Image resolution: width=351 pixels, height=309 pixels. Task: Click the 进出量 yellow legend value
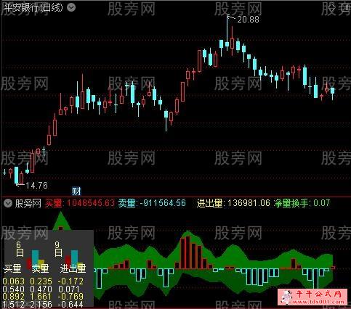(249, 203)
